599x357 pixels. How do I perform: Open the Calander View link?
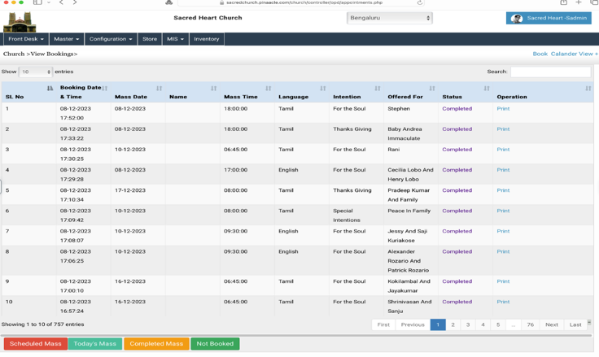click(x=572, y=54)
